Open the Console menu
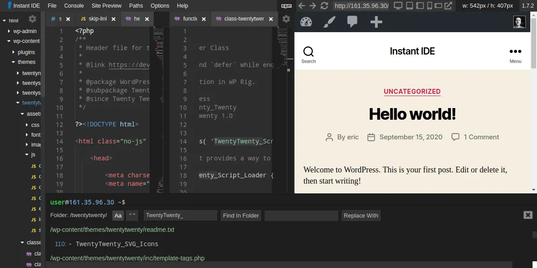 click(74, 6)
